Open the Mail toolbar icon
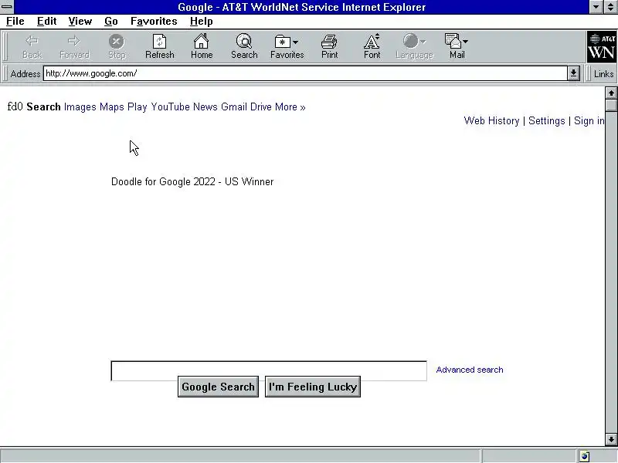This screenshot has width=618, height=463. pyautogui.click(x=453, y=41)
